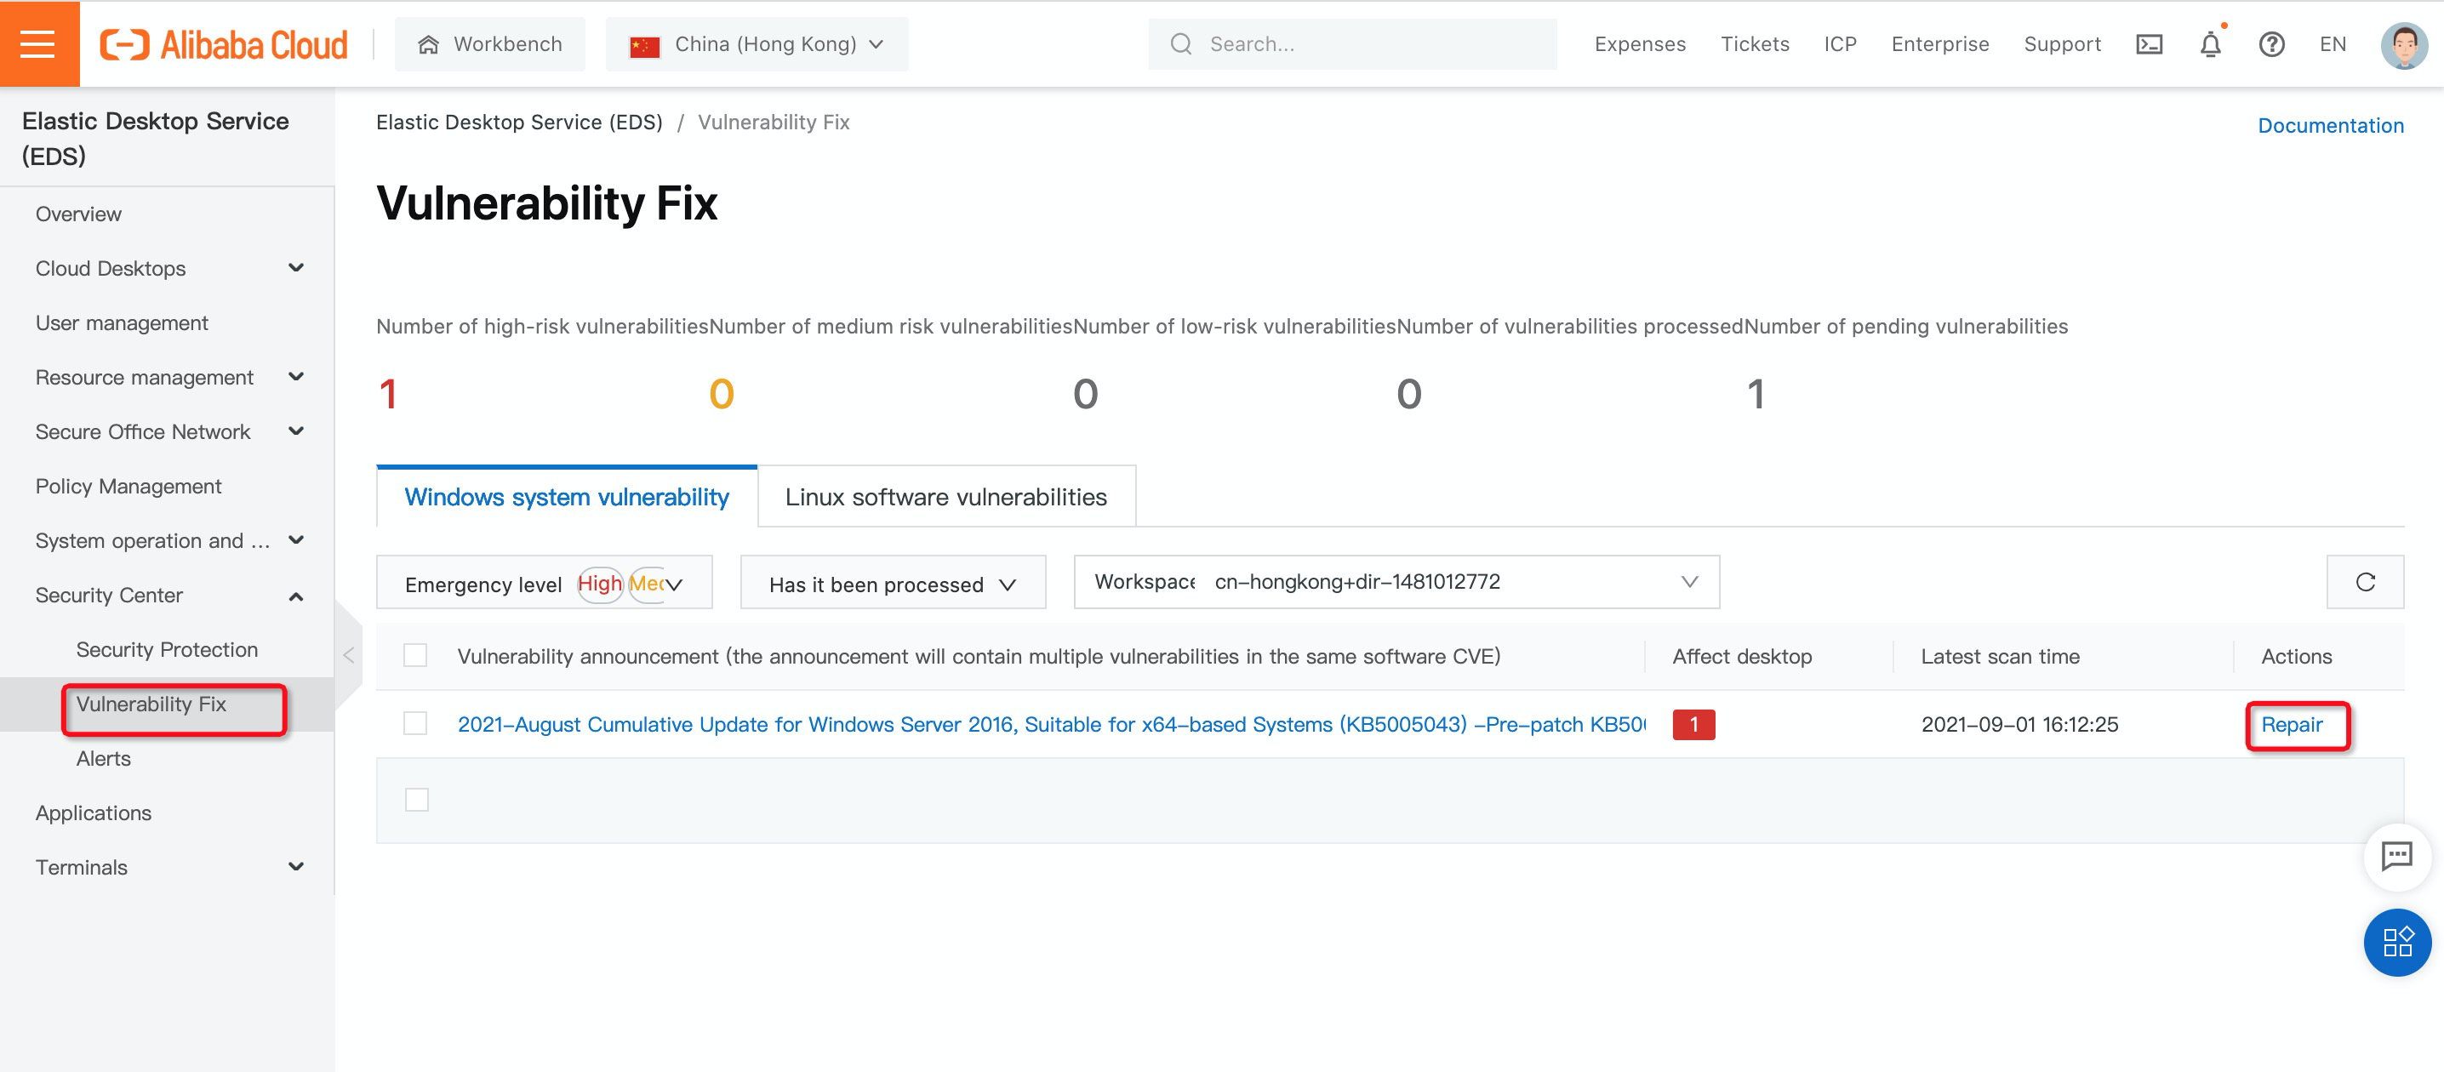Check the select-all header checkbox
Viewport: 2444px width, 1072px height.
(414, 655)
